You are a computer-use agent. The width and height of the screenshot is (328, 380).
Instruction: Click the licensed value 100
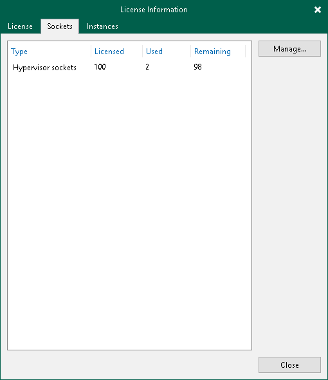point(100,67)
